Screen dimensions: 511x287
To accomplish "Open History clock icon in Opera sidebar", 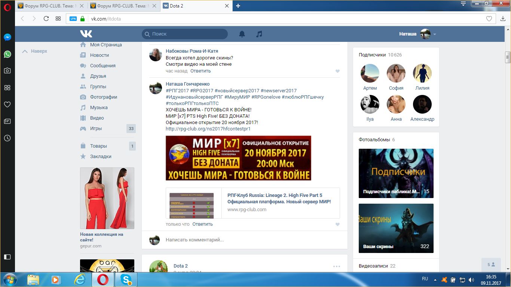I will pyautogui.click(x=7, y=138).
